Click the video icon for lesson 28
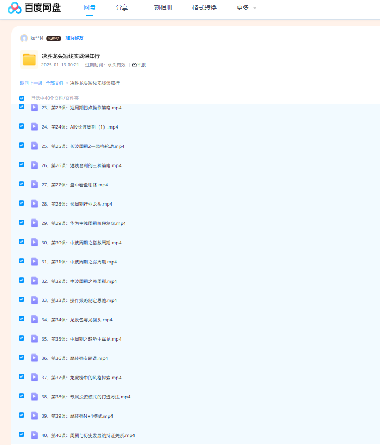The image size is (380, 445). pyautogui.click(x=34, y=204)
